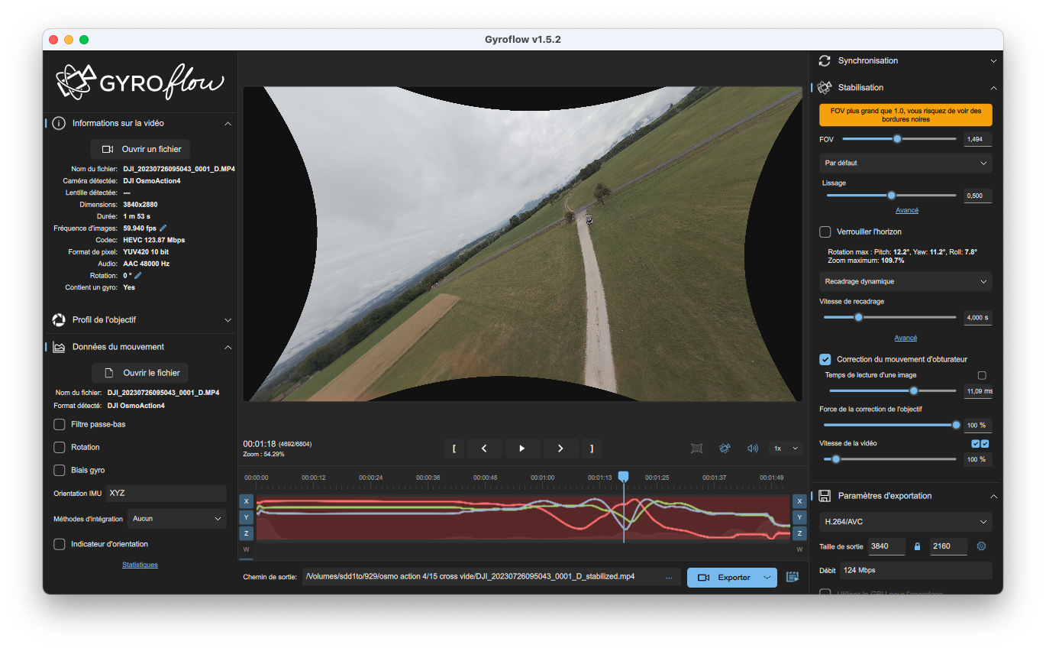1046x651 pixels.
Task: Expand Profil de l'objectif section
Action: click(228, 320)
